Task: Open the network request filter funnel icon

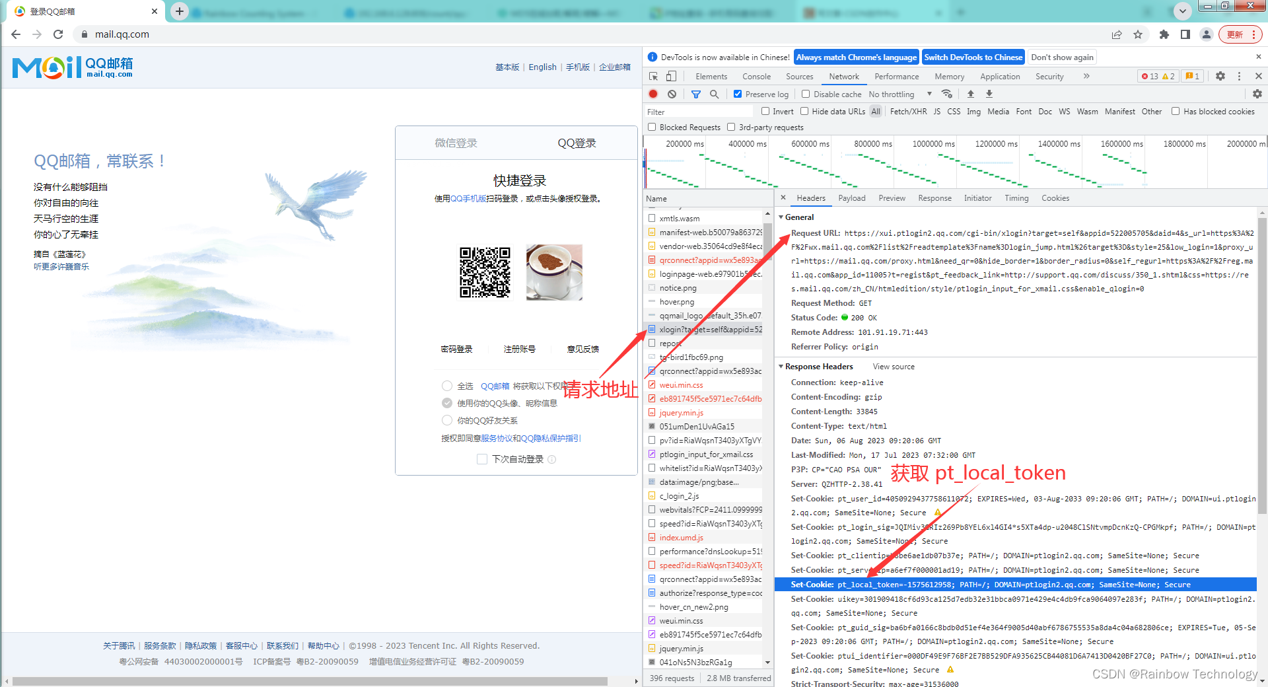Action: [695, 94]
